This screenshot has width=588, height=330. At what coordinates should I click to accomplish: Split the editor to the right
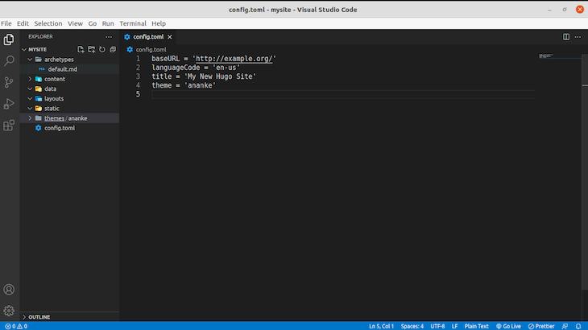pyautogui.click(x=566, y=37)
